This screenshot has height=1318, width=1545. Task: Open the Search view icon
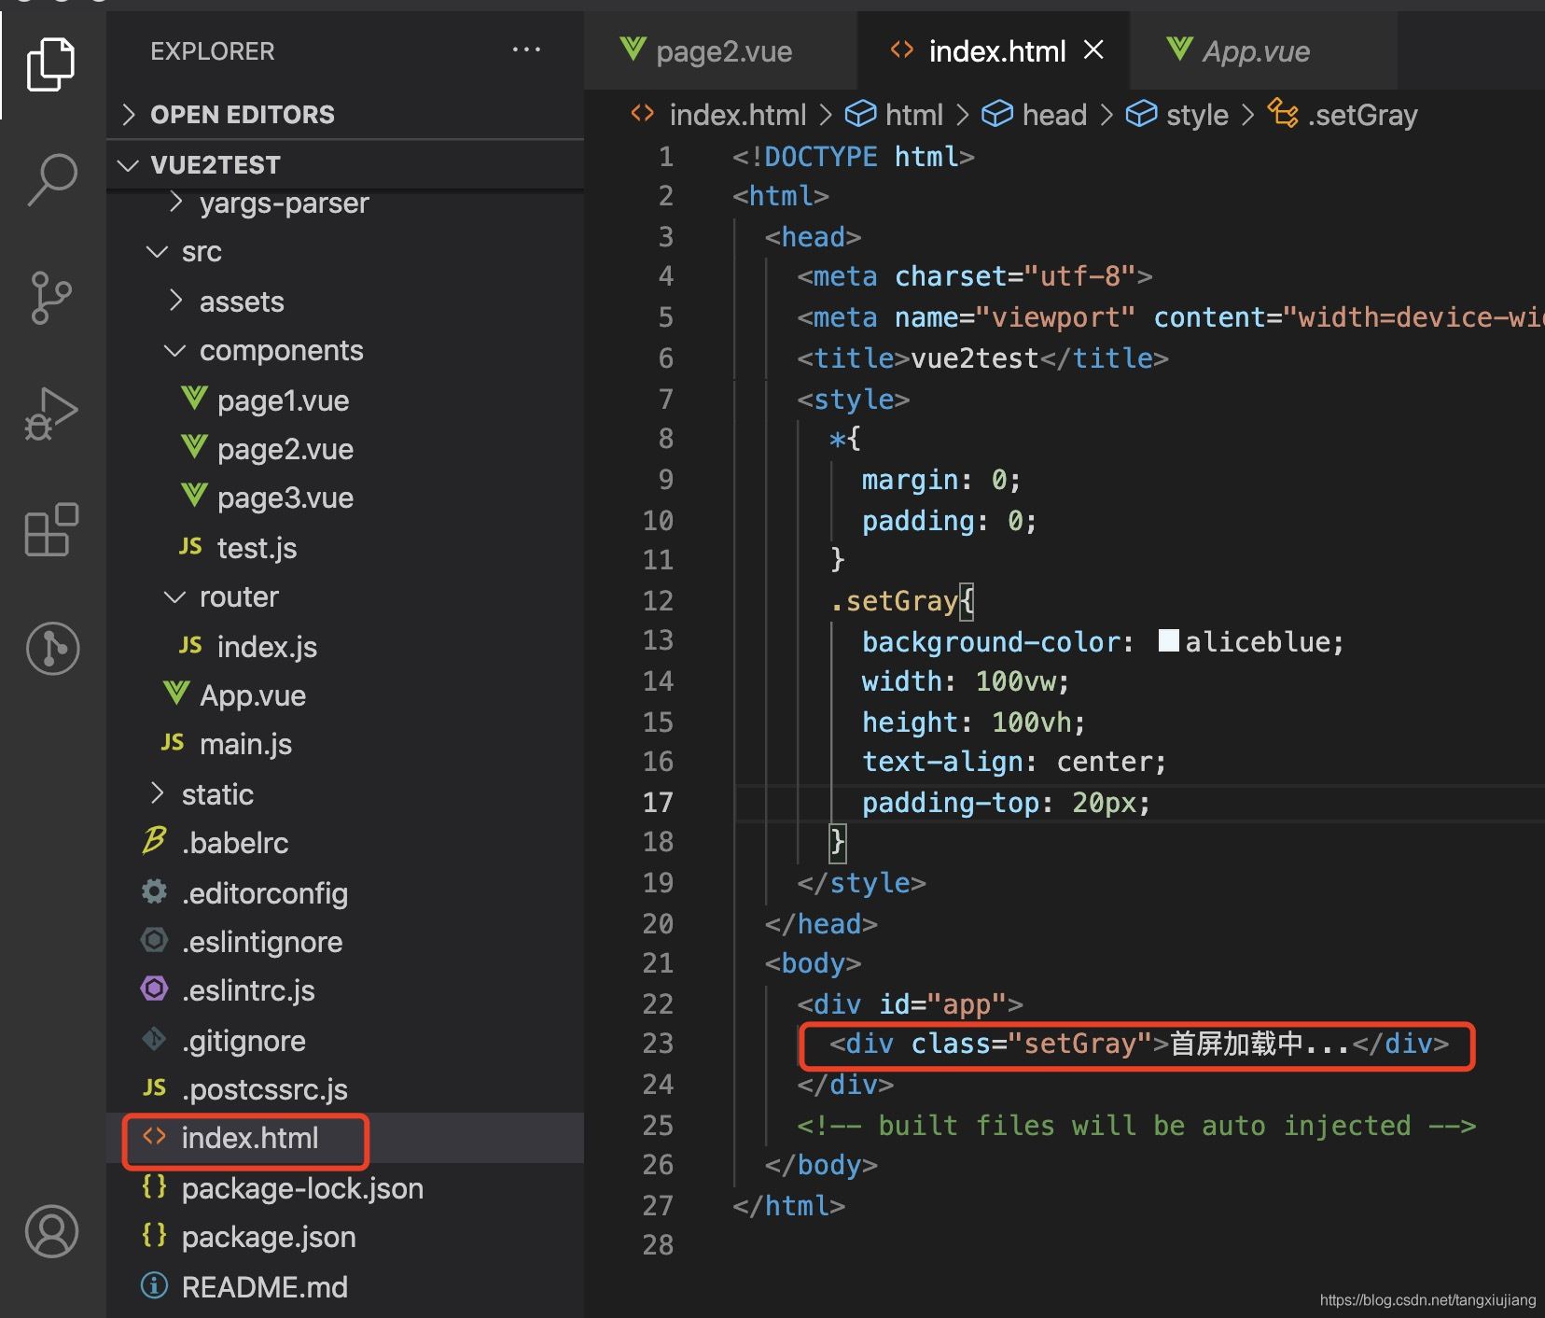pyautogui.click(x=52, y=179)
